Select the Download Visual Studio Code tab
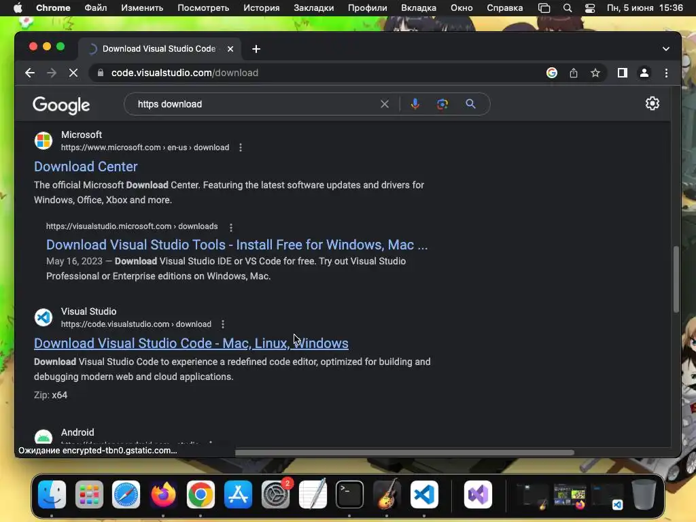This screenshot has width=696, height=522. (159, 49)
